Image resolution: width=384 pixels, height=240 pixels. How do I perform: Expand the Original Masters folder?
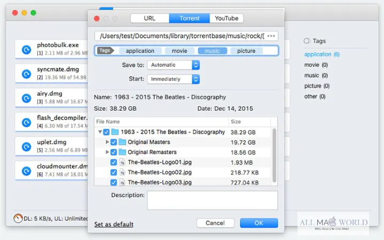point(107,142)
